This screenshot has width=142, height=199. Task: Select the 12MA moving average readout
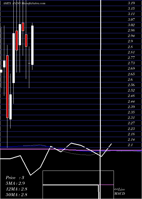coord(16,189)
